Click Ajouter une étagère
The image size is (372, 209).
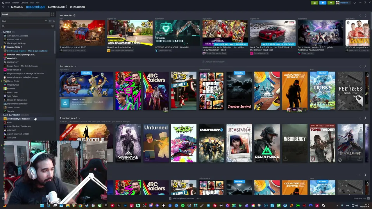click(213, 62)
